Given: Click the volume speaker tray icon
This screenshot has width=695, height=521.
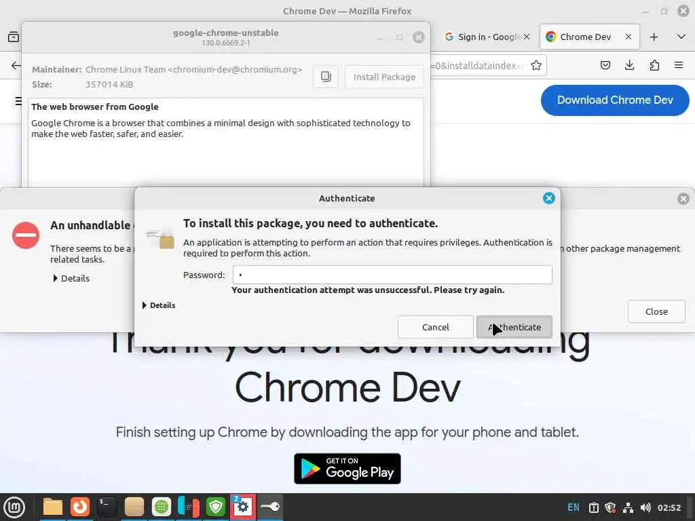Looking at the screenshot, I should [645, 507].
